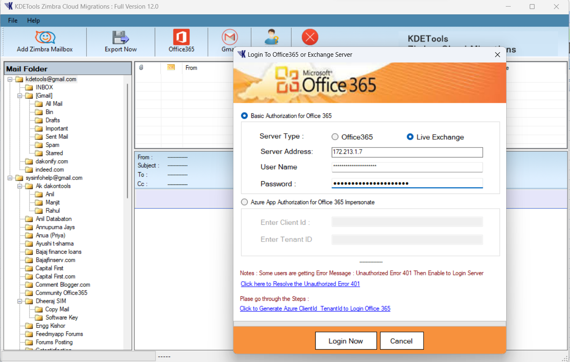This screenshot has height=362, width=570.
Task: Click the Important folder icon
Action: click(39, 129)
